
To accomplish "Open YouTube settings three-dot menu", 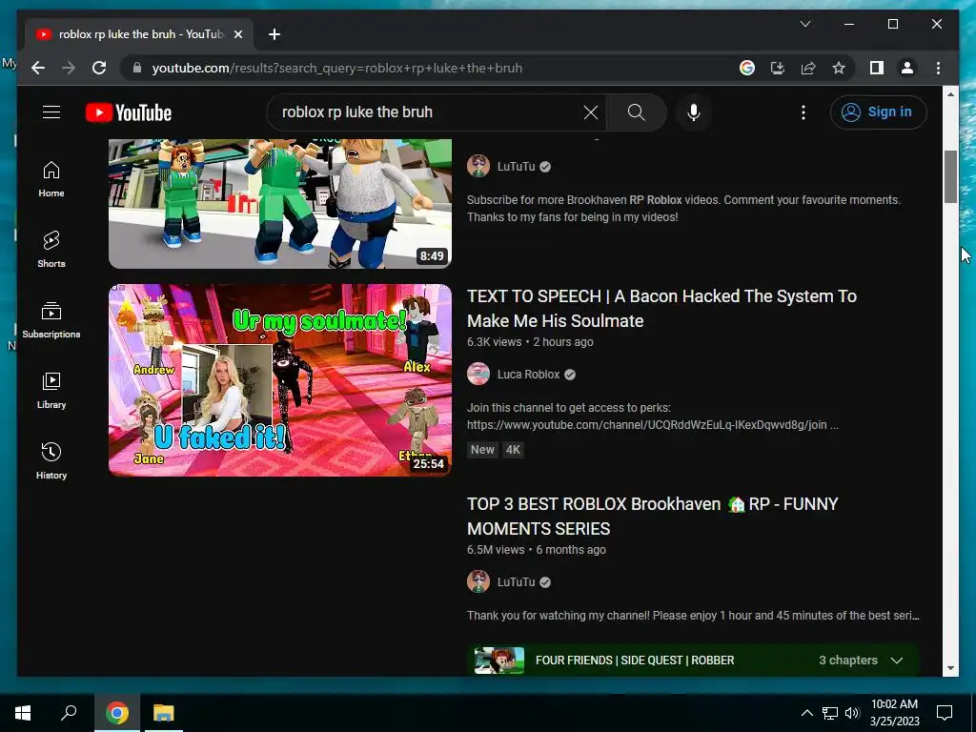I will click(803, 112).
